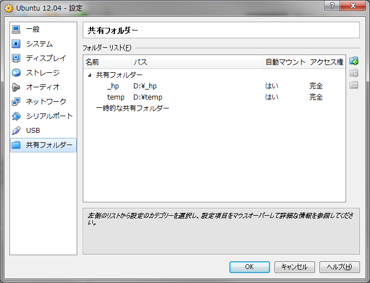Click the settings gear icon in title bar

pyautogui.click(x=9, y=8)
